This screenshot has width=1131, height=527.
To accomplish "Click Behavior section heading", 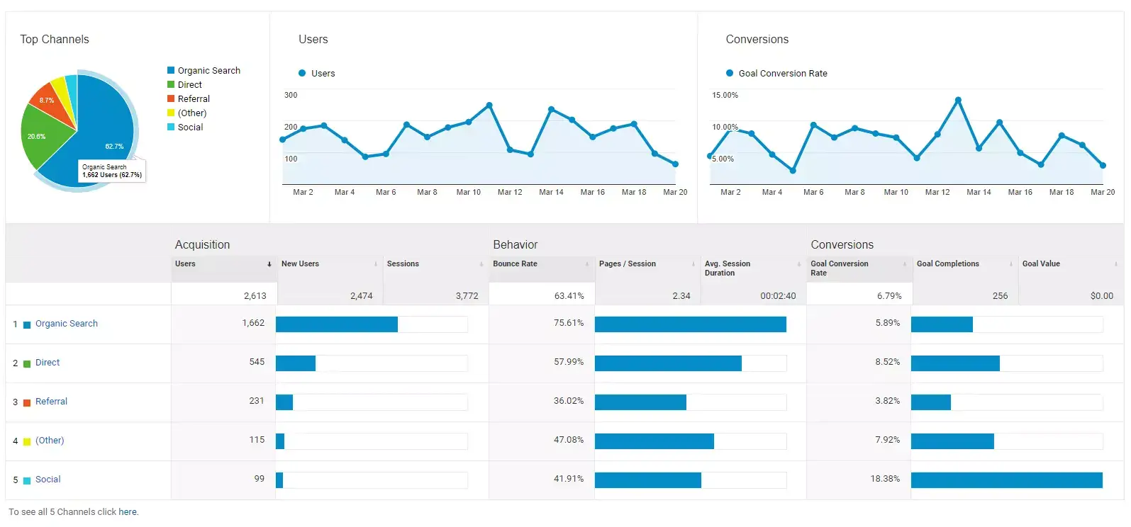I will click(516, 244).
